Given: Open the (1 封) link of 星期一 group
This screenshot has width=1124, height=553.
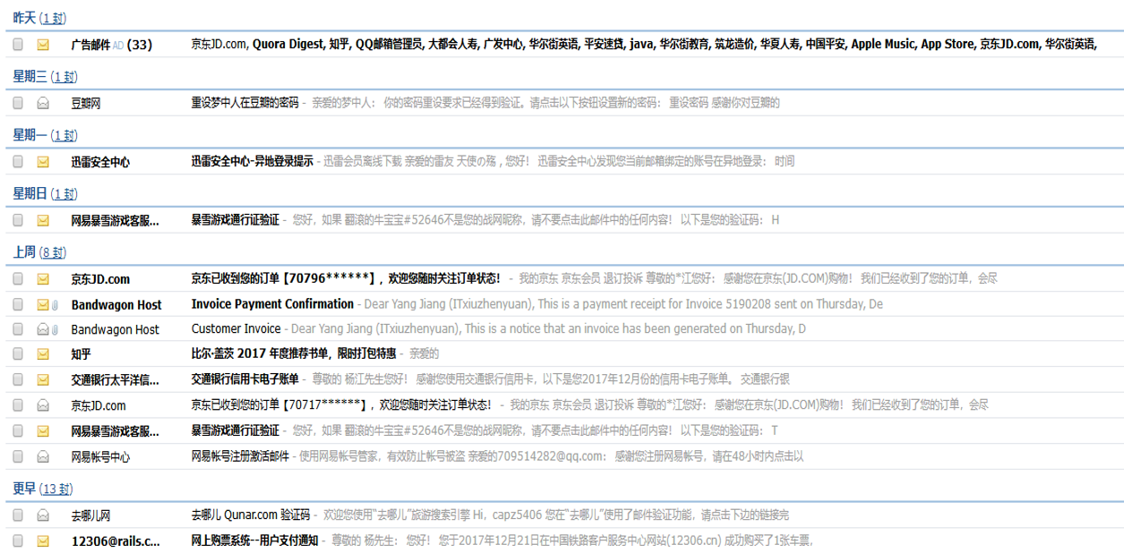Looking at the screenshot, I should [x=64, y=136].
